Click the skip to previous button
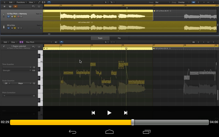Screen dimensions: 219x137 click(93, 113)
